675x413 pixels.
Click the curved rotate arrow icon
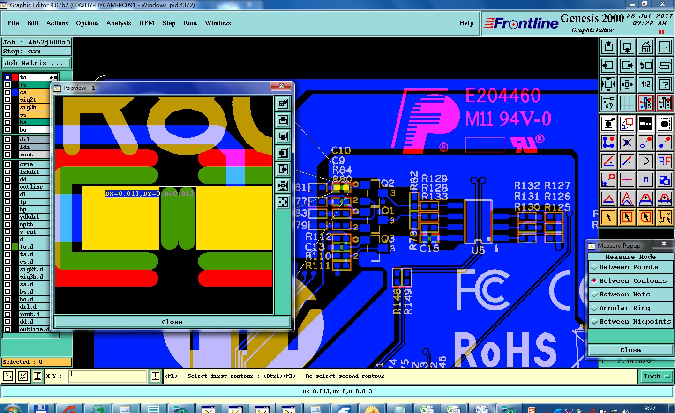[x=646, y=161]
